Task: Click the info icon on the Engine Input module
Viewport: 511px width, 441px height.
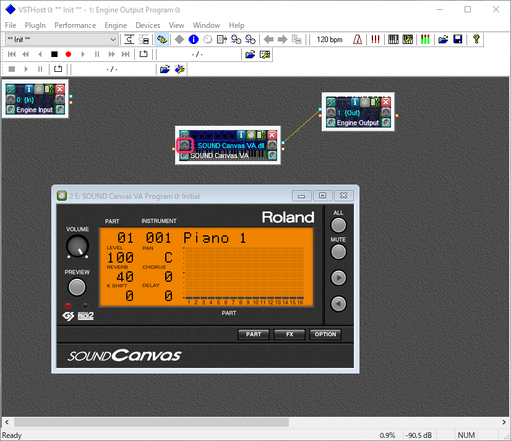Action: coord(29,89)
